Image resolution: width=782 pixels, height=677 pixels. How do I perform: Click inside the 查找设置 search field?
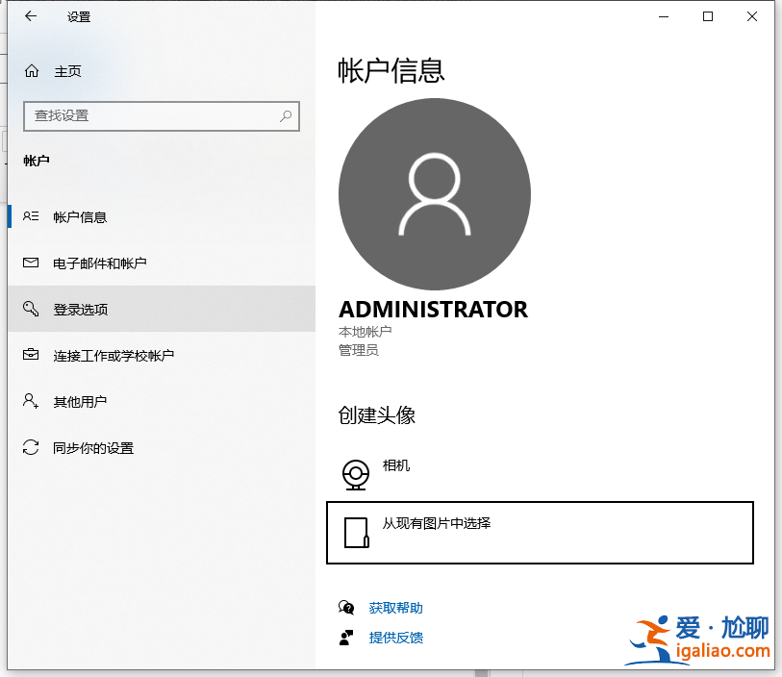coord(144,115)
